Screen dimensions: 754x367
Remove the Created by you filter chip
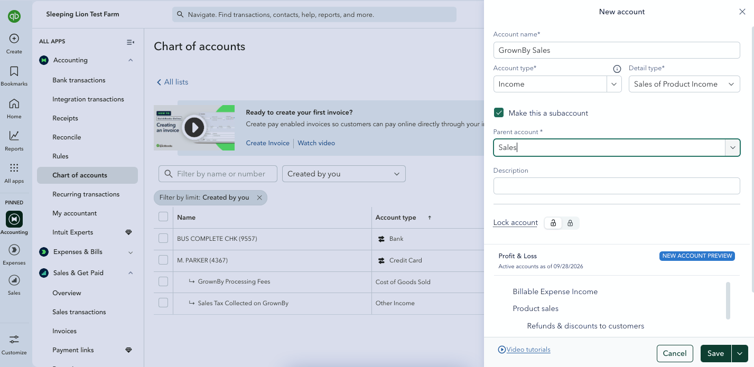point(259,197)
